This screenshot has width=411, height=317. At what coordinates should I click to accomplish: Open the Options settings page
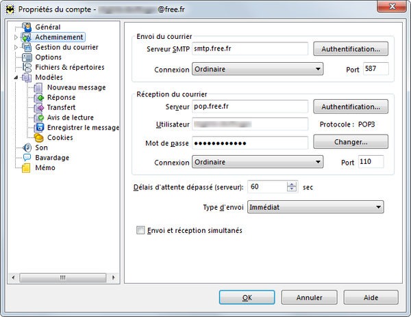tap(48, 57)
